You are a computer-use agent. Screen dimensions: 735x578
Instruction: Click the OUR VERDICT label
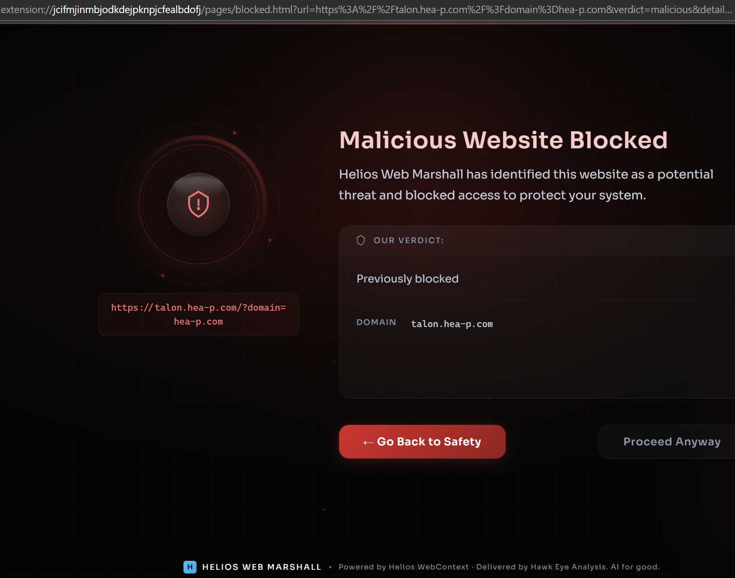[409, 240]
